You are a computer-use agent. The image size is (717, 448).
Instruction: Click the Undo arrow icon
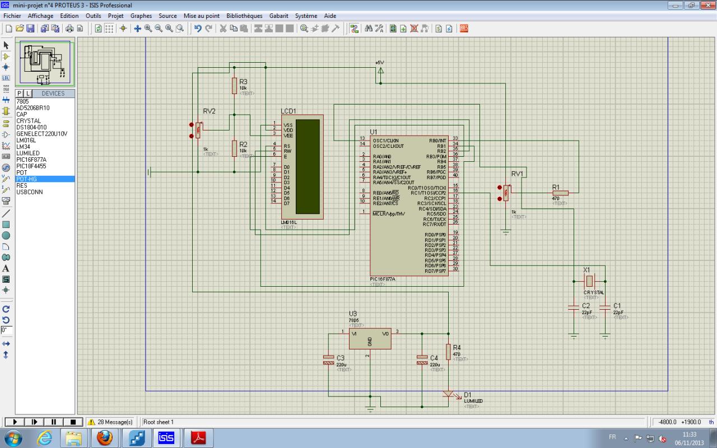(198, 29)
